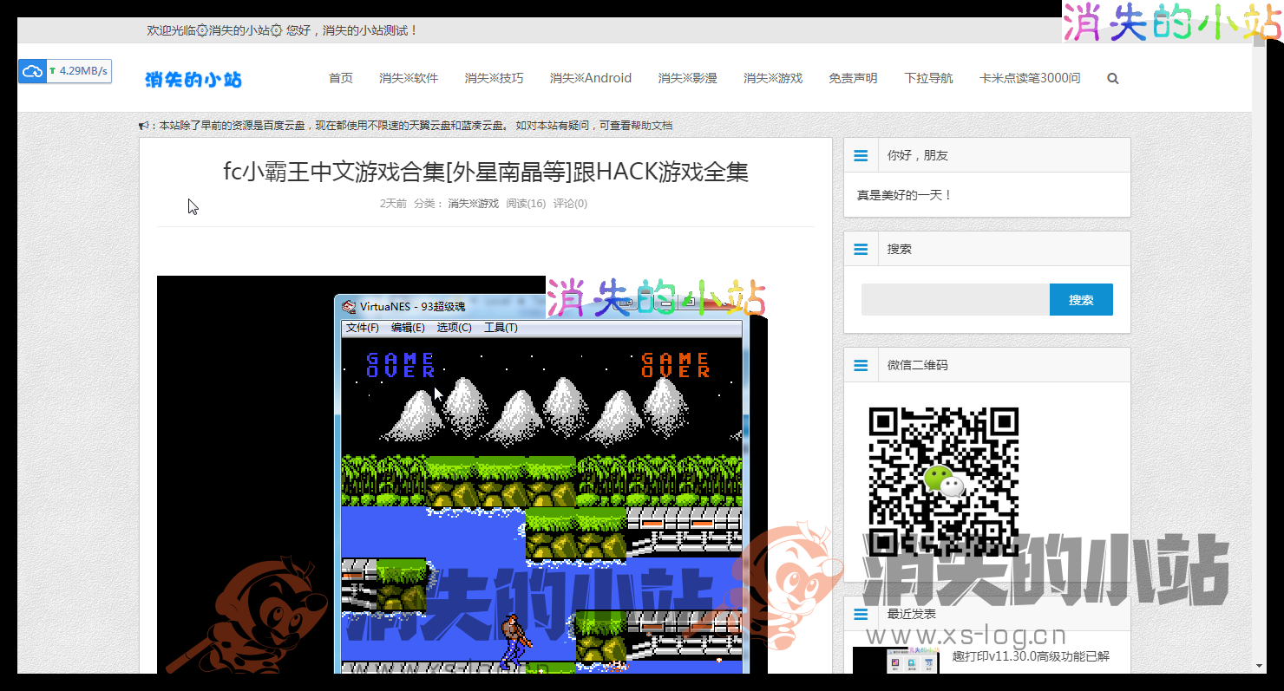Click the 消失的小站 site logo
The width and height of the screenshot is (1284, 691).
[x=193, y=80]
